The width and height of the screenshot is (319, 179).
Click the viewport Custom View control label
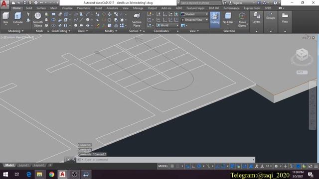tap(13, 37)
